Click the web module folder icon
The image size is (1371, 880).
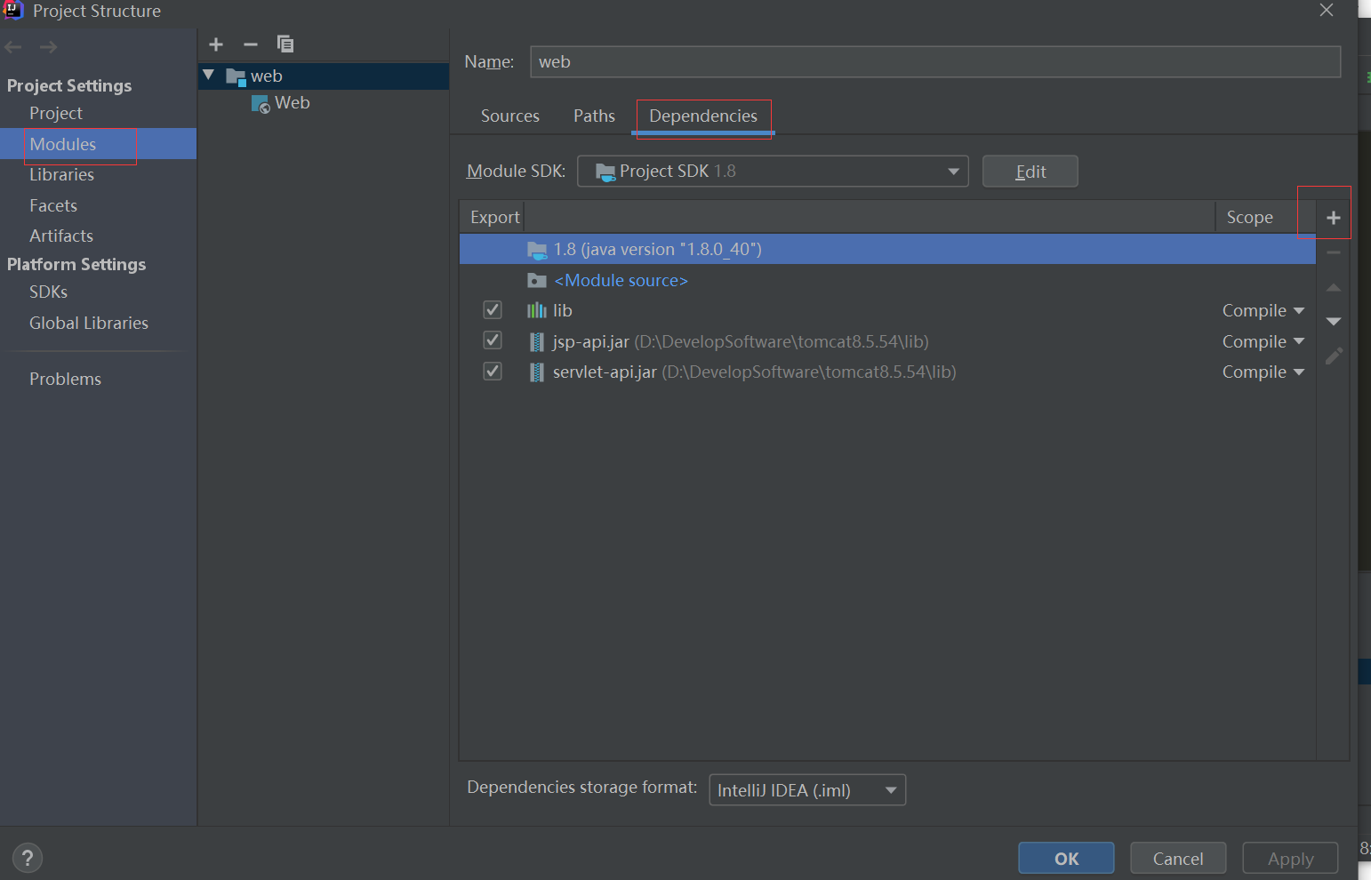(x=236, y=76)
